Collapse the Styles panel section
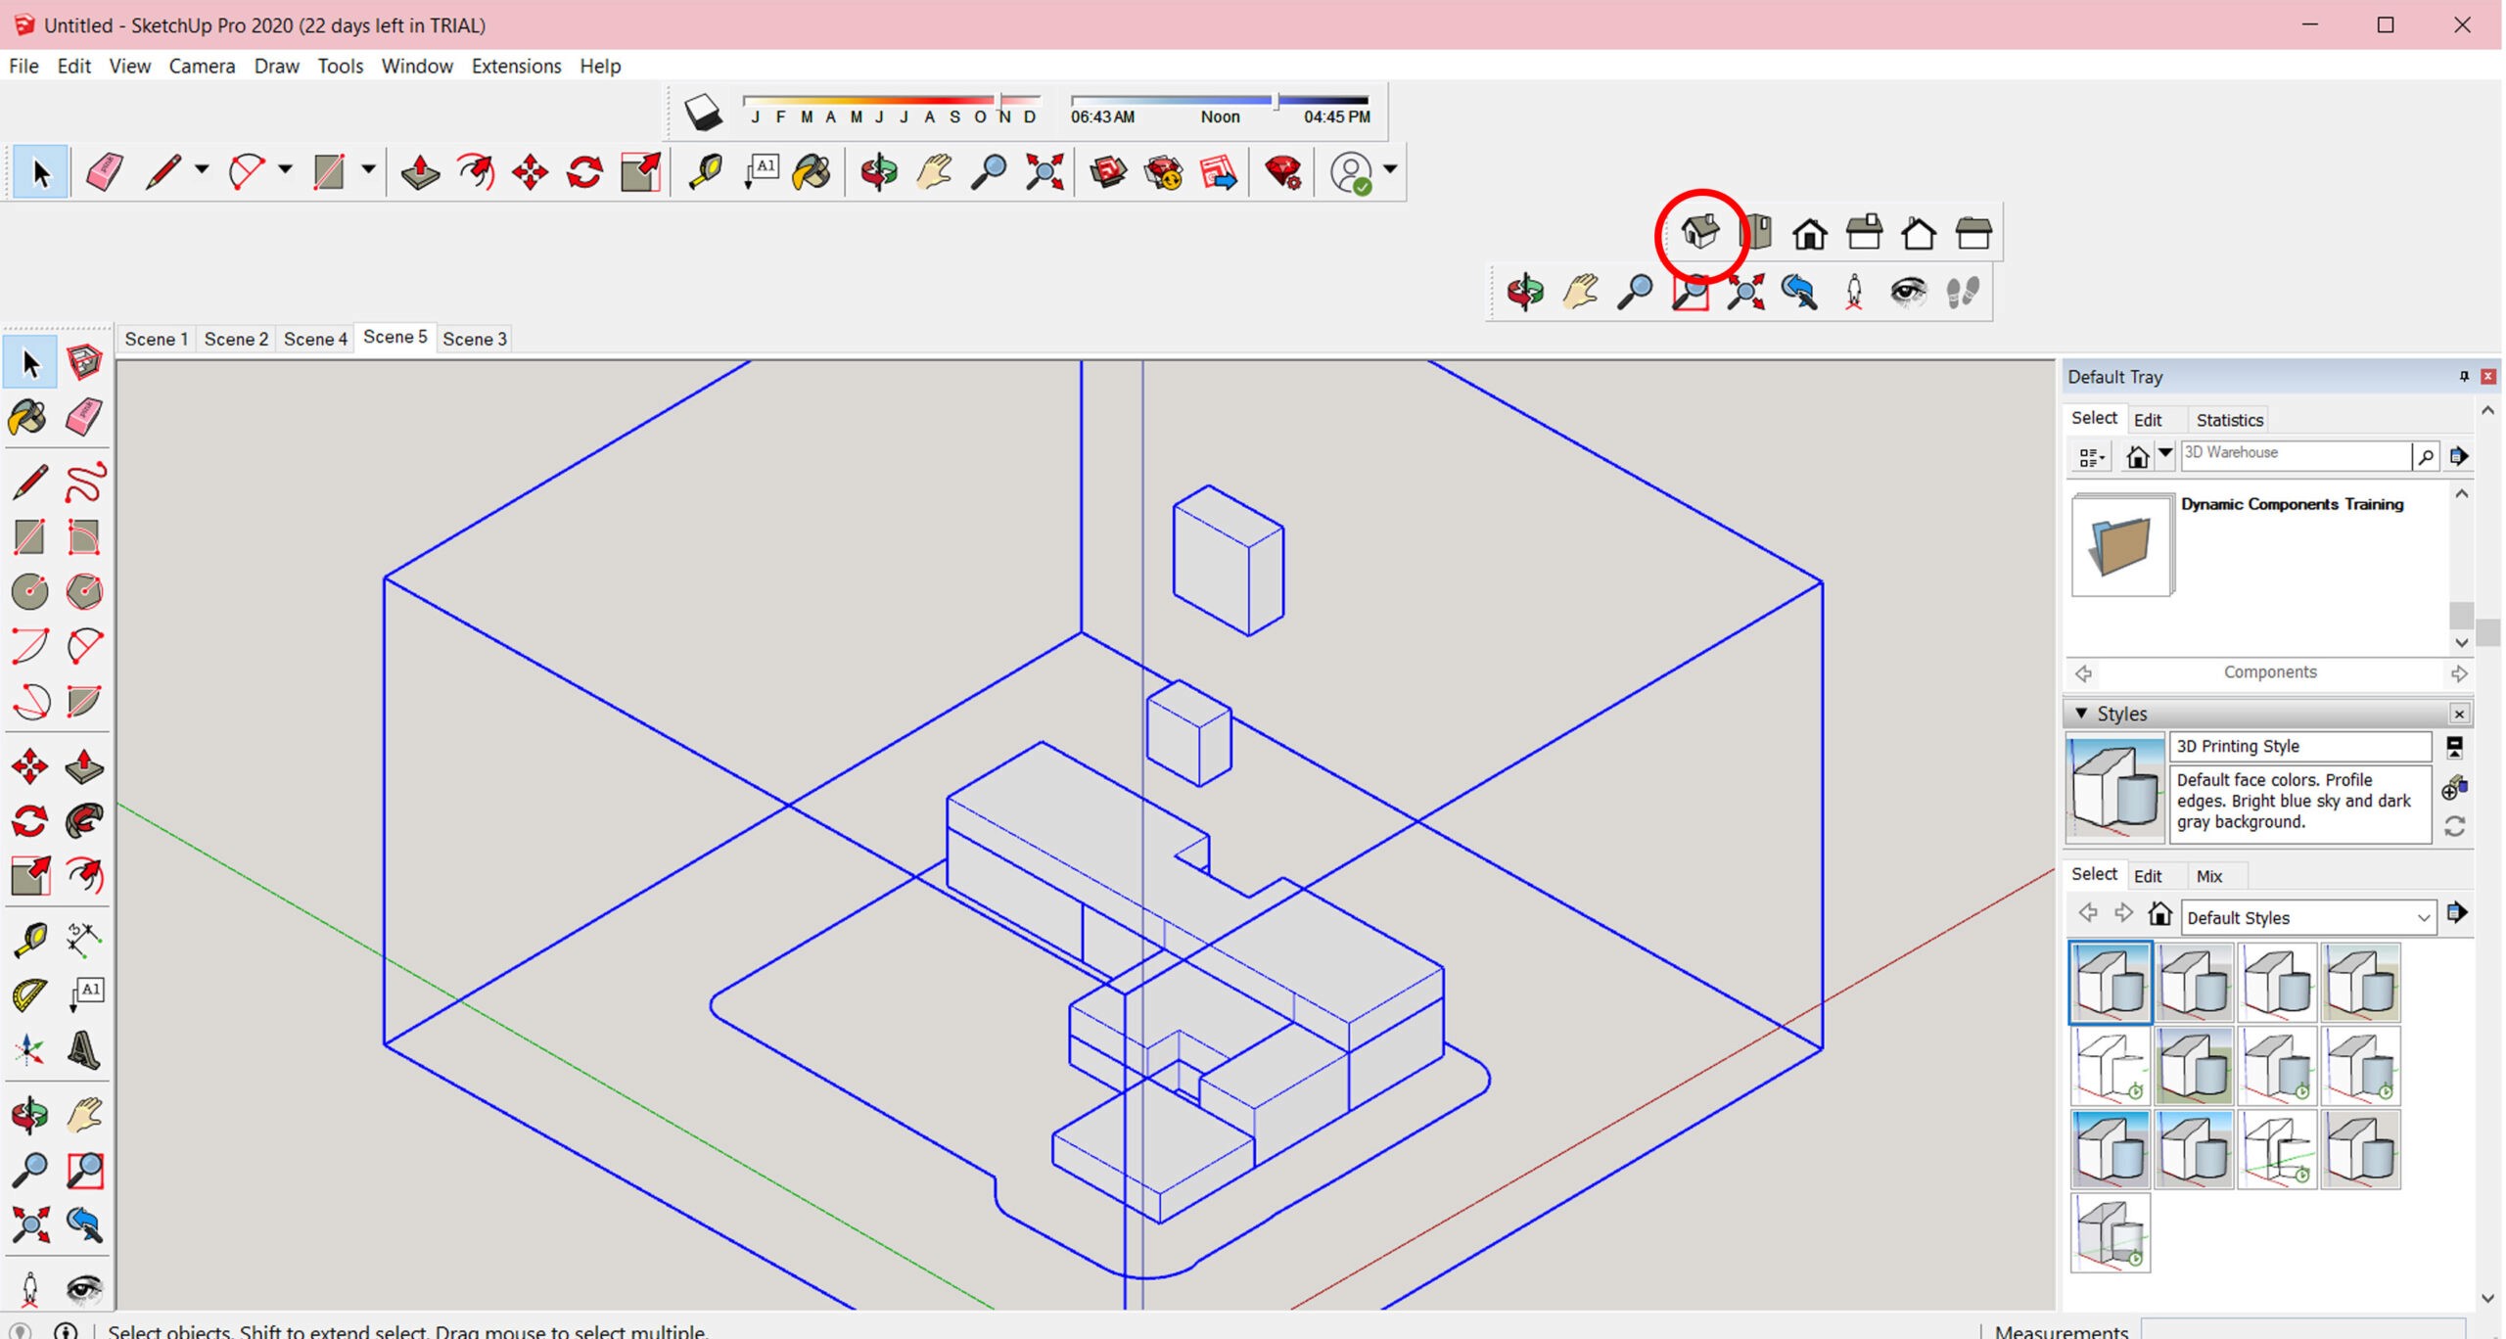This screenshot has width=2506, height=1339. [2081, 714]
